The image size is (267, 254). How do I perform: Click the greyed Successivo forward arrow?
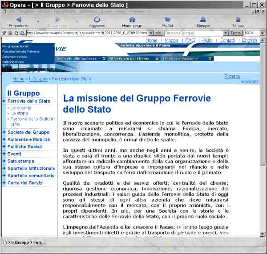click(57, 20)
